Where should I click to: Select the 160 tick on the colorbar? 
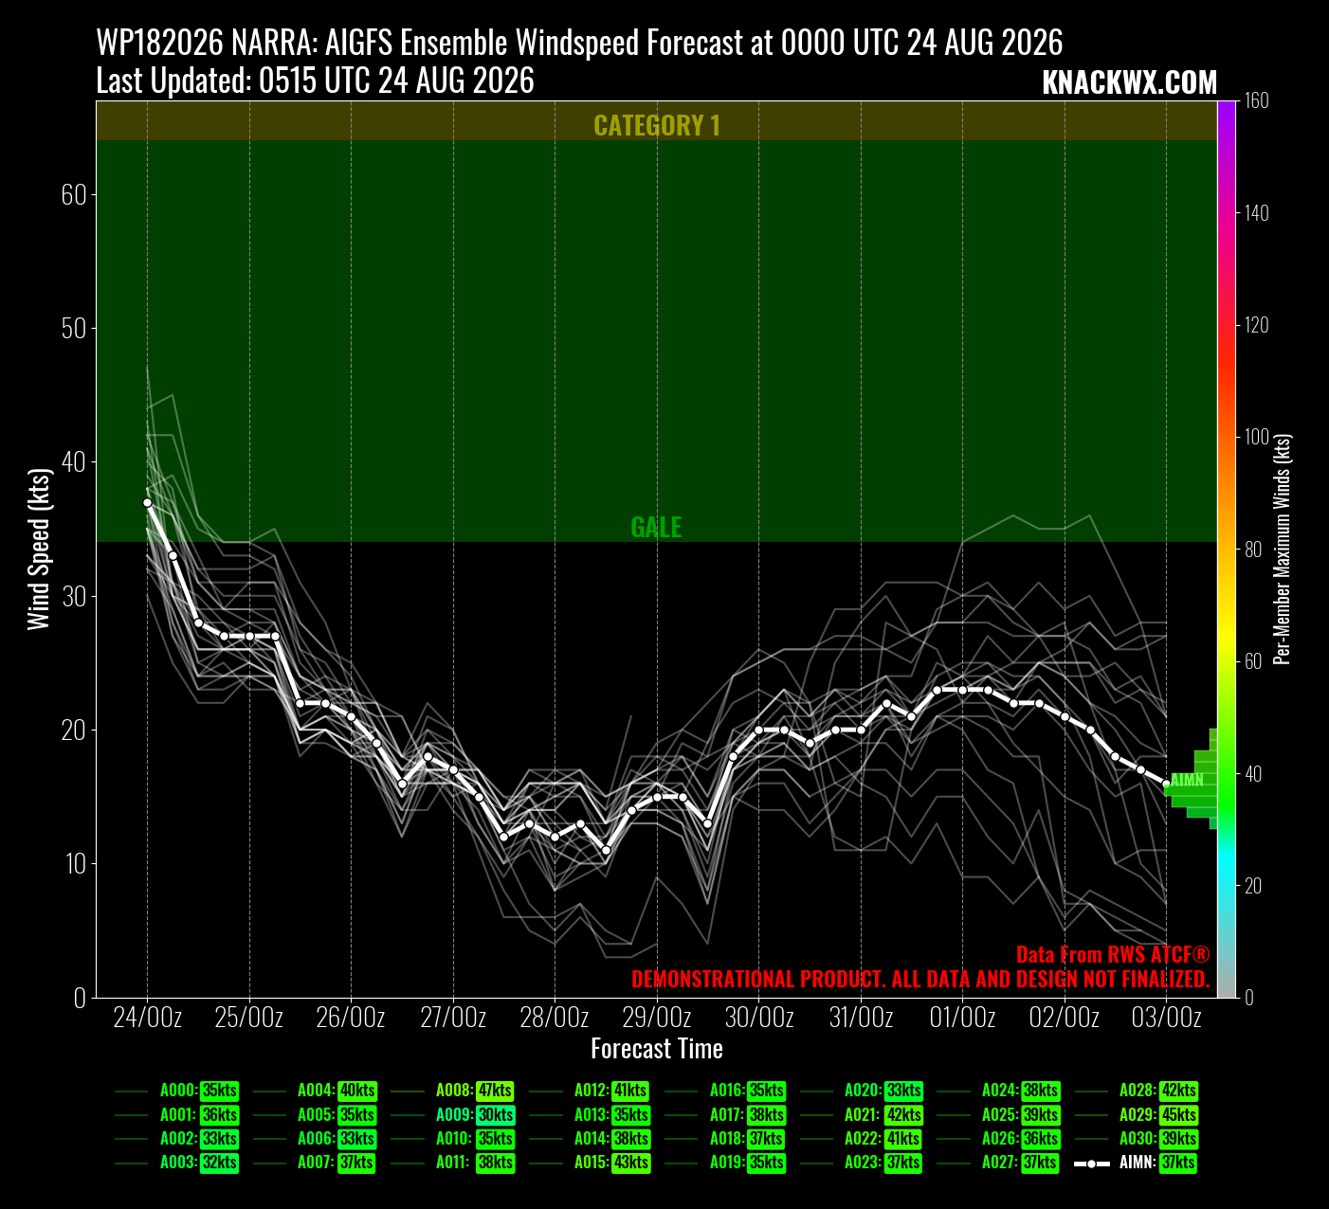[1257, 101]
